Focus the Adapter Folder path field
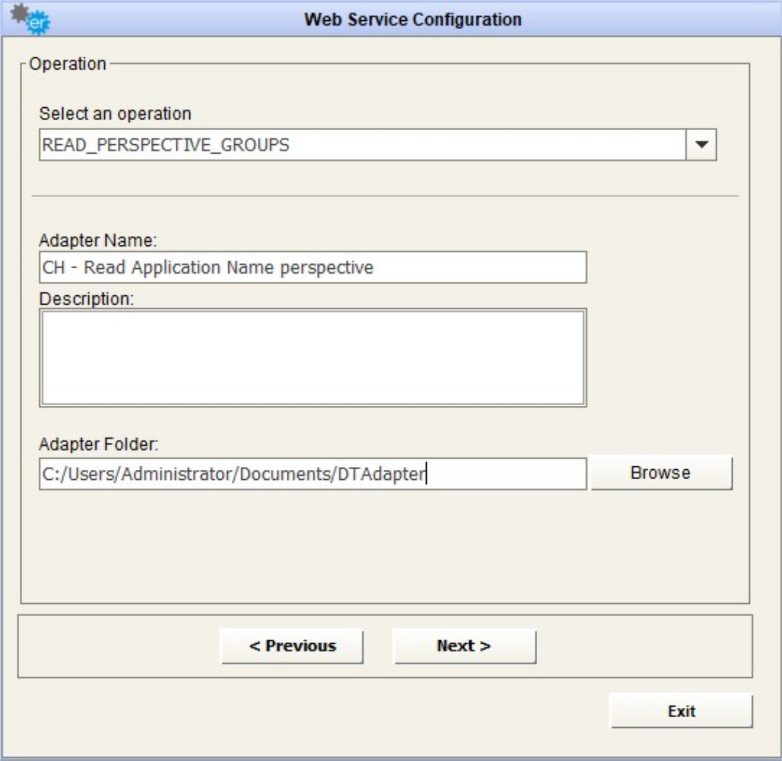This screenshot has width=782, height=761. click(x=312, y=474)
